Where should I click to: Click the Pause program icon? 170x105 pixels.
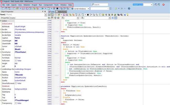(54, 9)
